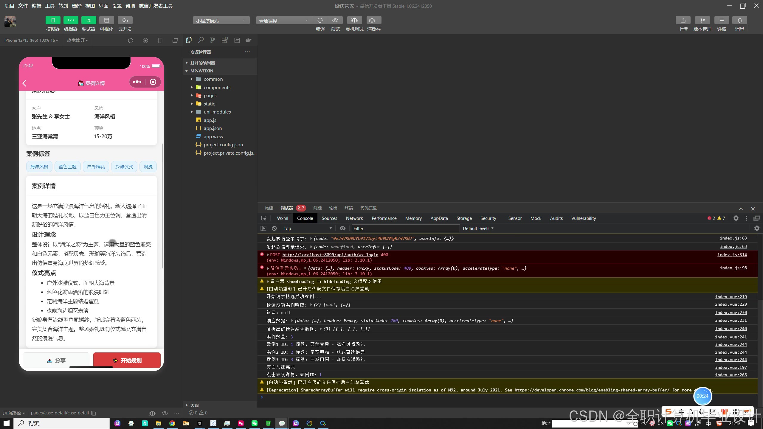Click the console Filter input field
Screen dimensions: 763x429
405,229
